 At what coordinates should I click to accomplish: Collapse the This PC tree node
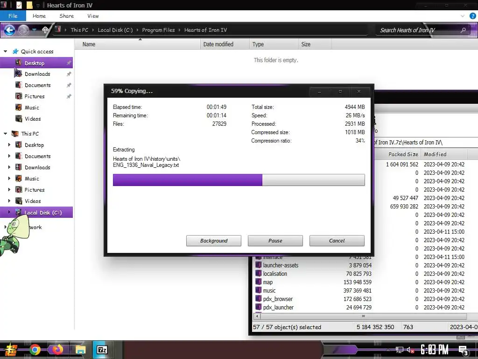click(5, 133)
